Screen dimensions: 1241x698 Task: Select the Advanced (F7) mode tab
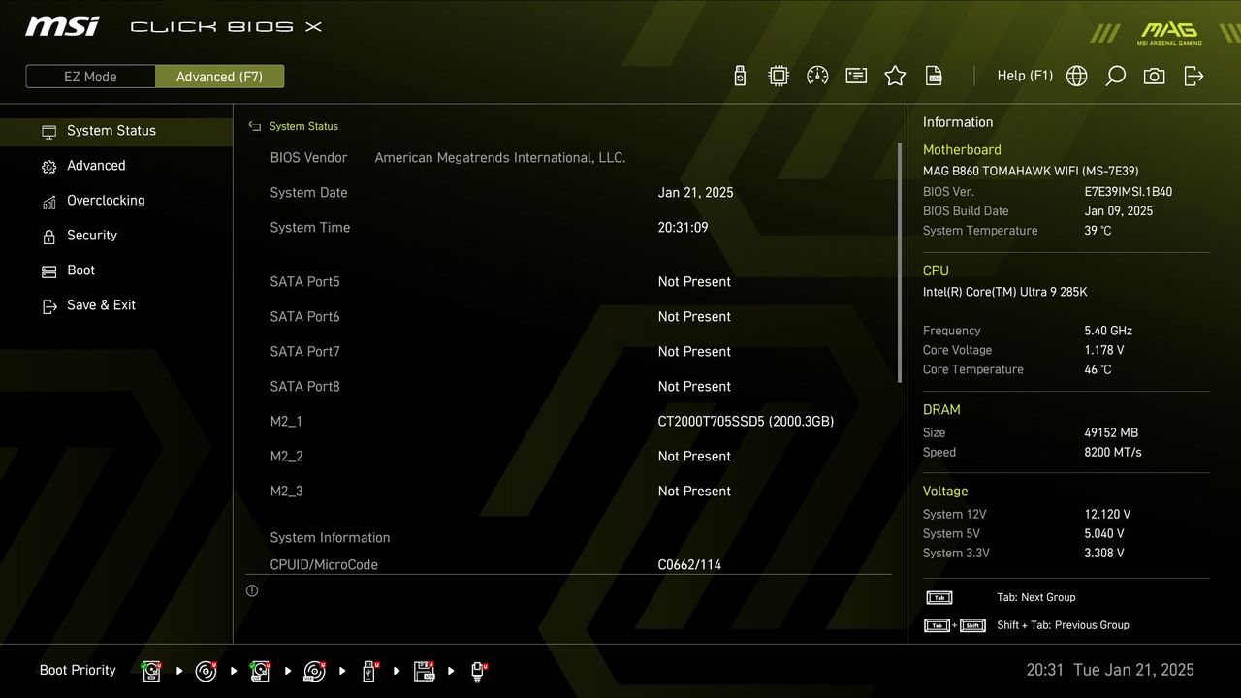pos(219,77)
